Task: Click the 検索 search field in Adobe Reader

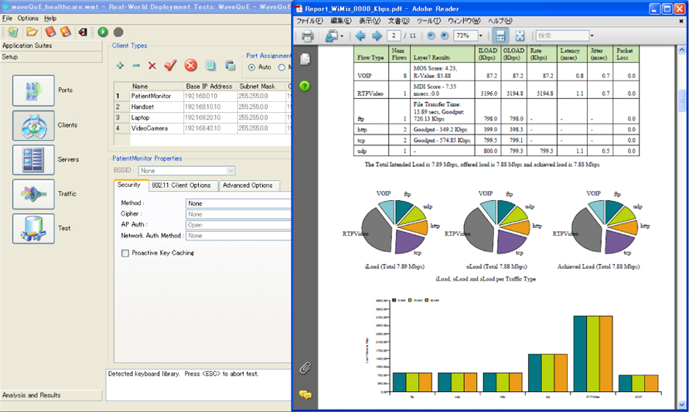Action: pyautogui.click(x=562, y=36)
